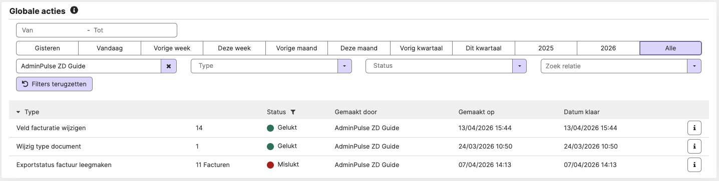This screenshot has width=719, height=181.
Task: Expand the Status dropdown arrow
Action: coord(519,66)
